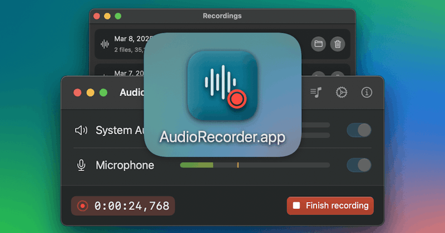Click the AudioRecorder app icon overlay
The width and height of the screenshot is (445, 233).
coord(222,86)
